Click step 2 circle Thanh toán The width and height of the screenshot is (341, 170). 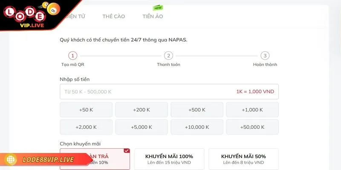(x=169, y=56)
